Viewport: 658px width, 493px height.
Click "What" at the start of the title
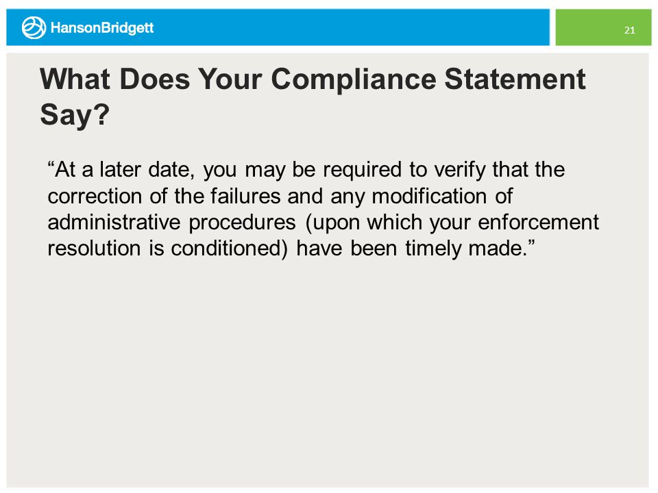[x=75, y=79]
